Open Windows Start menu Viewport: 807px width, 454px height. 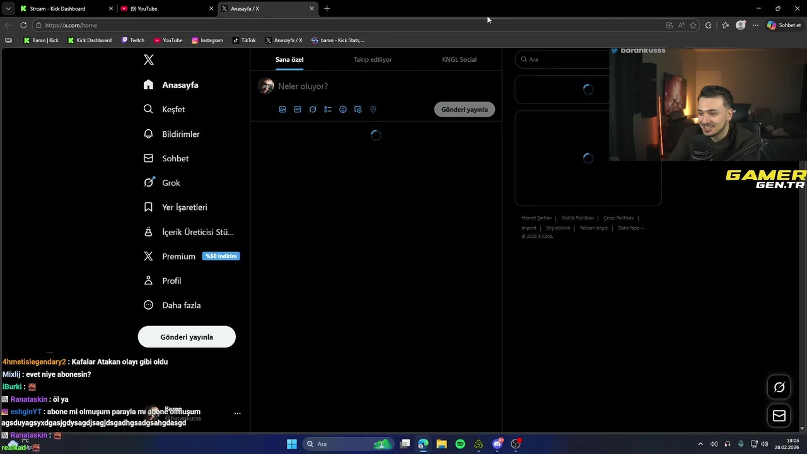click(292, 444)
